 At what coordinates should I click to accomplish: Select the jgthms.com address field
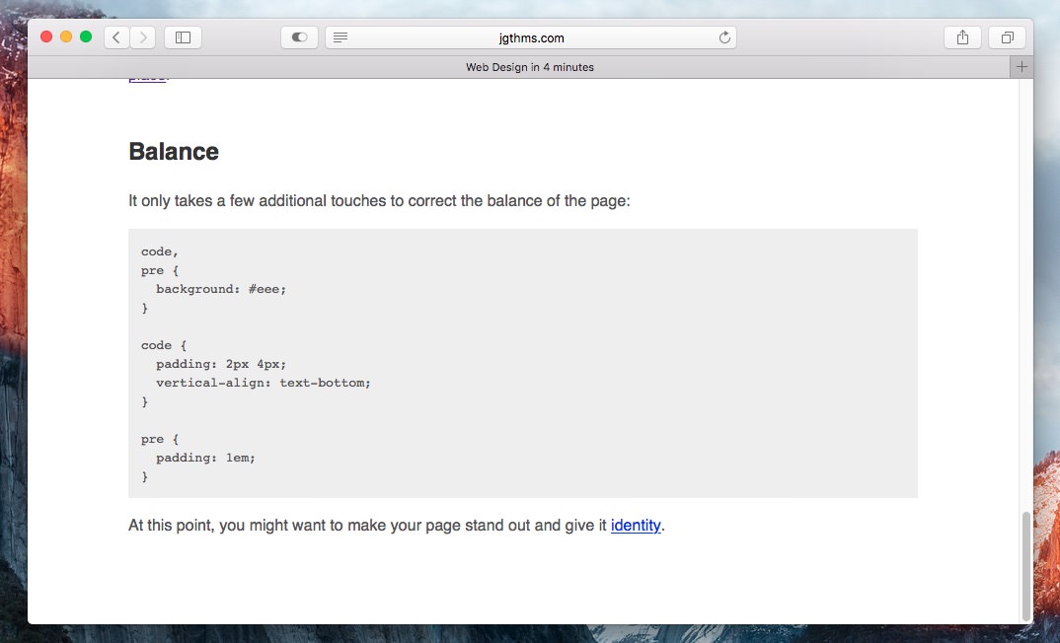point(531,37)
